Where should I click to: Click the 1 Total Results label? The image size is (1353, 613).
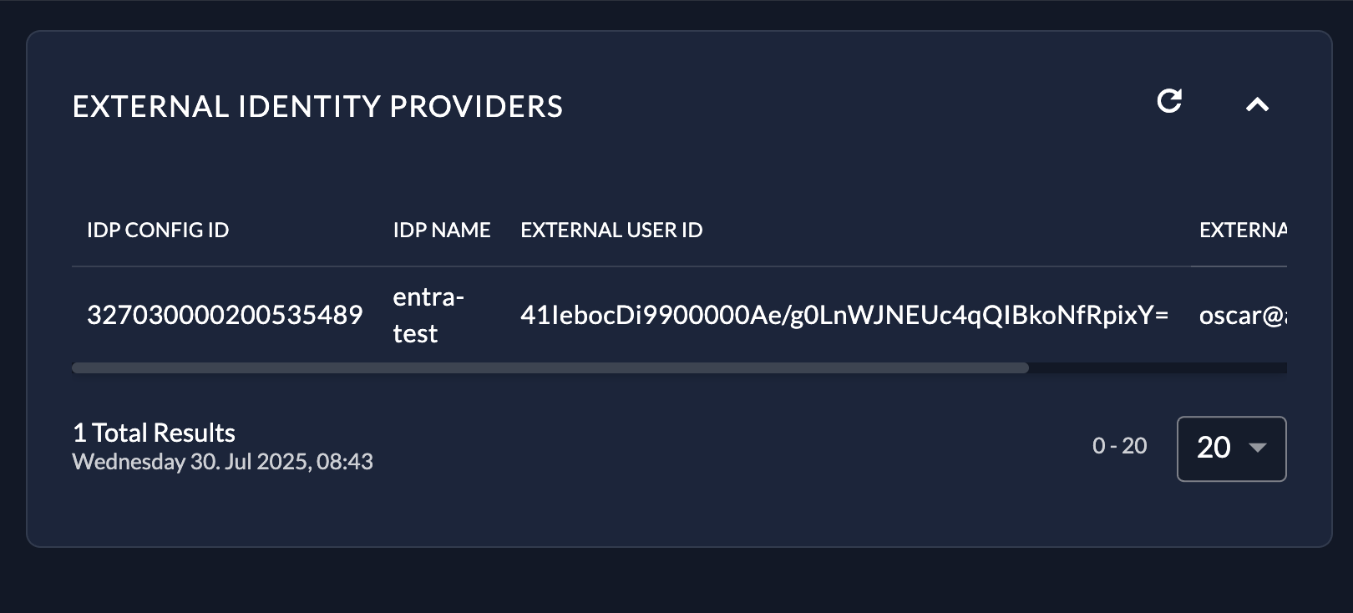point(154,433)
